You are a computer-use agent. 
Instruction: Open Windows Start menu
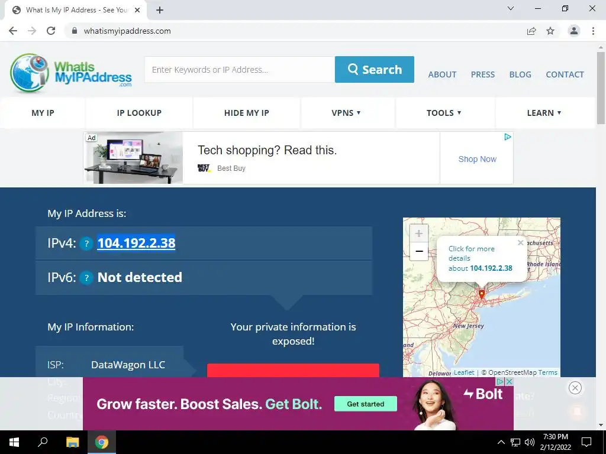pos(14,442)
